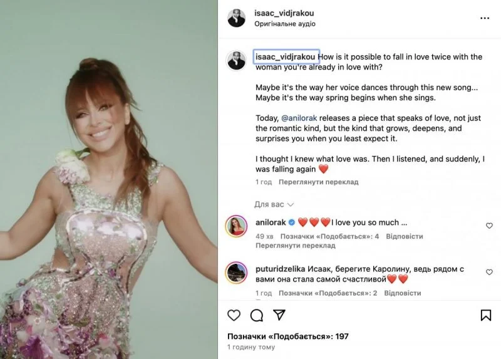View the 197 likes list
The image size is (501, 359).
pyautogui.click(x=288, y=336)
